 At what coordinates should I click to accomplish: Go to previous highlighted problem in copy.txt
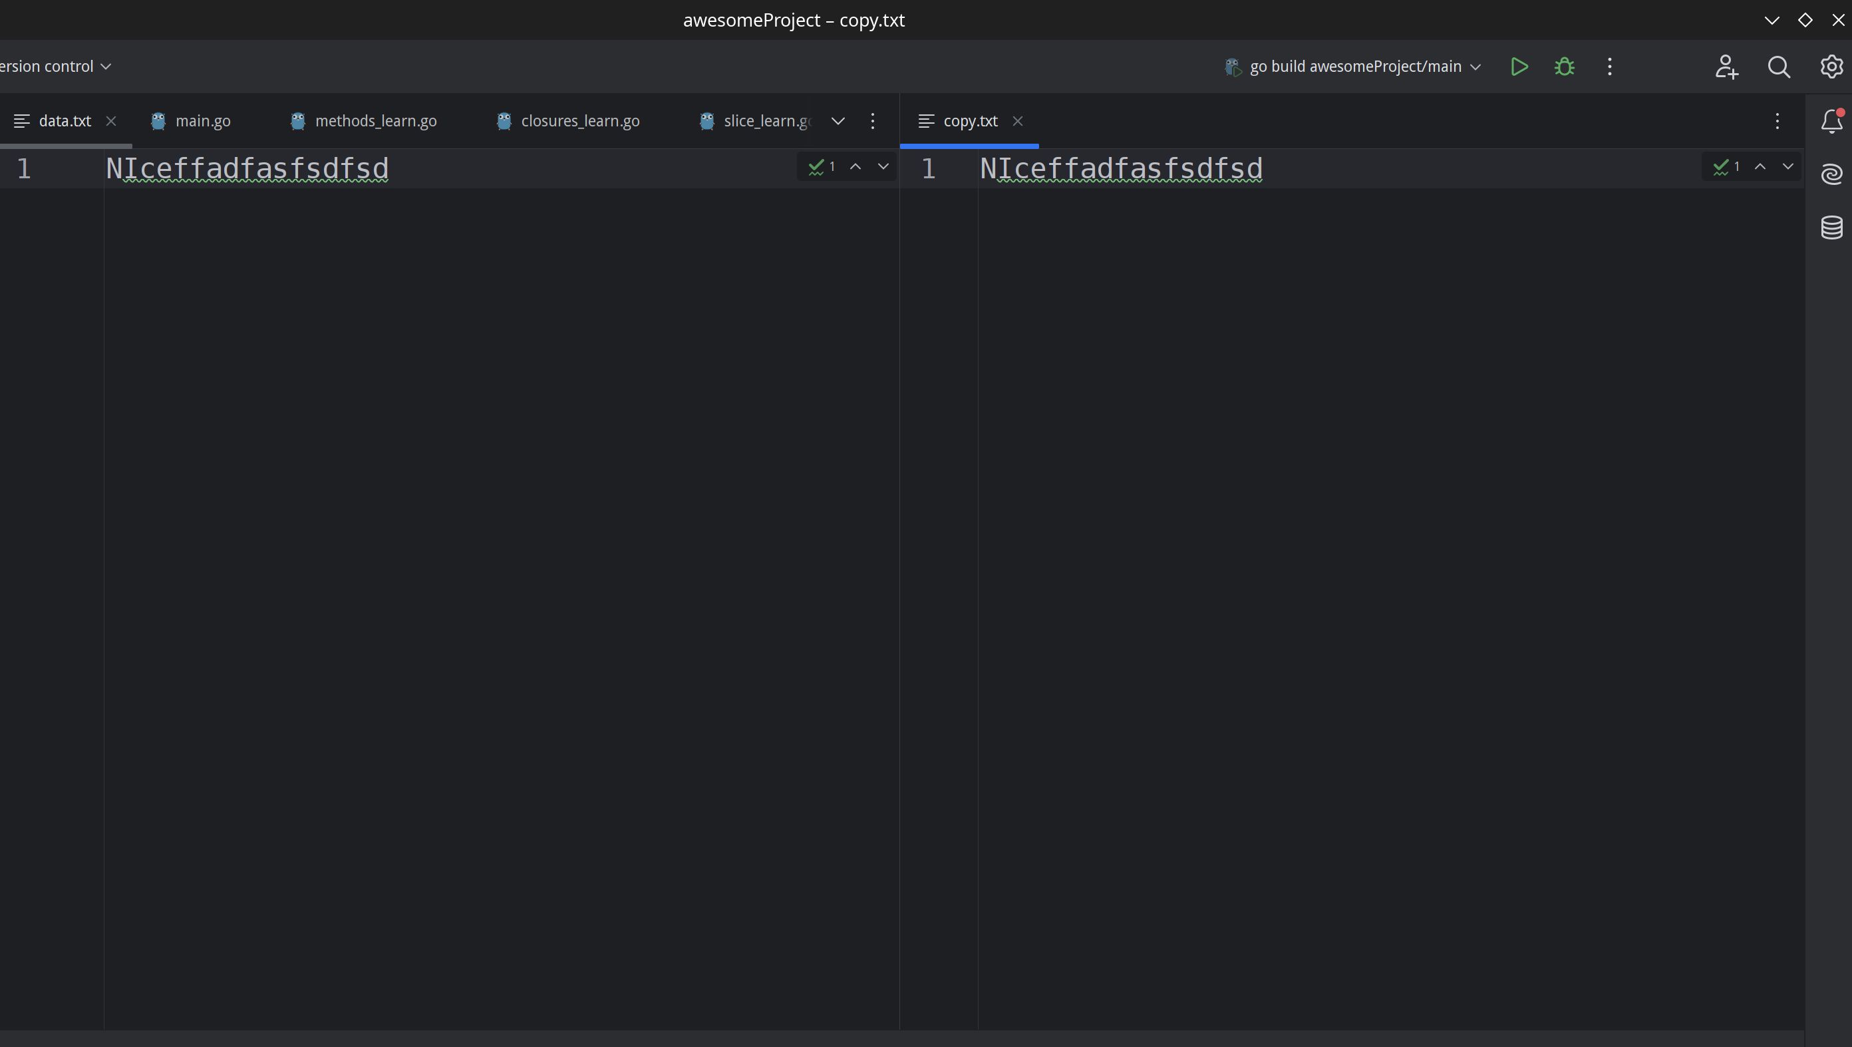[1760, 167]
